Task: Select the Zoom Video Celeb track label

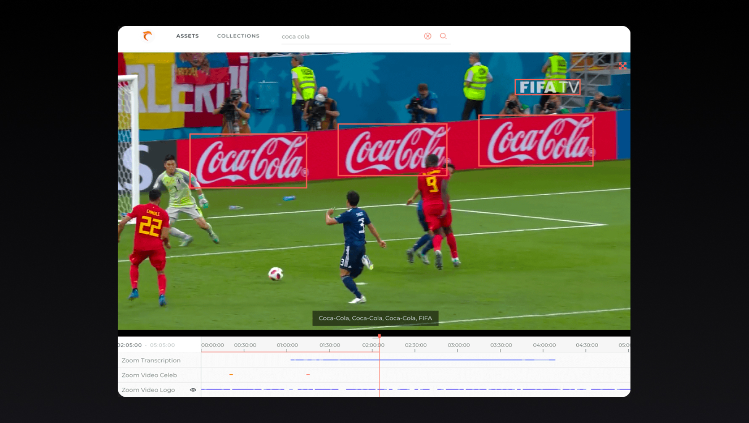Action: coord(149,375)
